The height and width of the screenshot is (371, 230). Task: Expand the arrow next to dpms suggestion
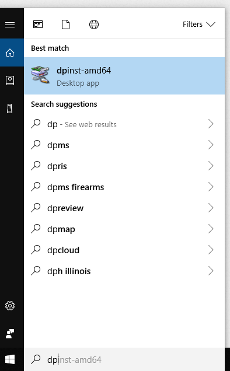(211, 145)
